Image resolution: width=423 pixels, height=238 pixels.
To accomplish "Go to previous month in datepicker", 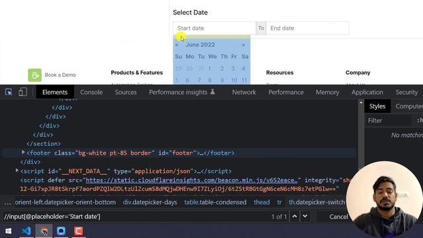I will click(176, 45).
